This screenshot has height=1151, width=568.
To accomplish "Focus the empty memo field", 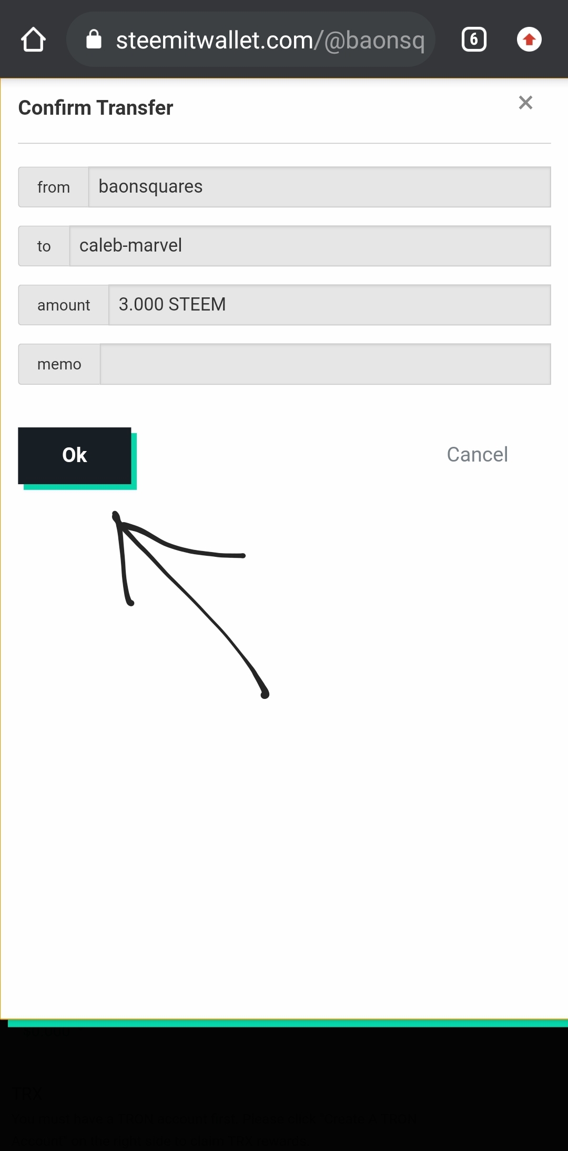I will [x=326, y=364].
